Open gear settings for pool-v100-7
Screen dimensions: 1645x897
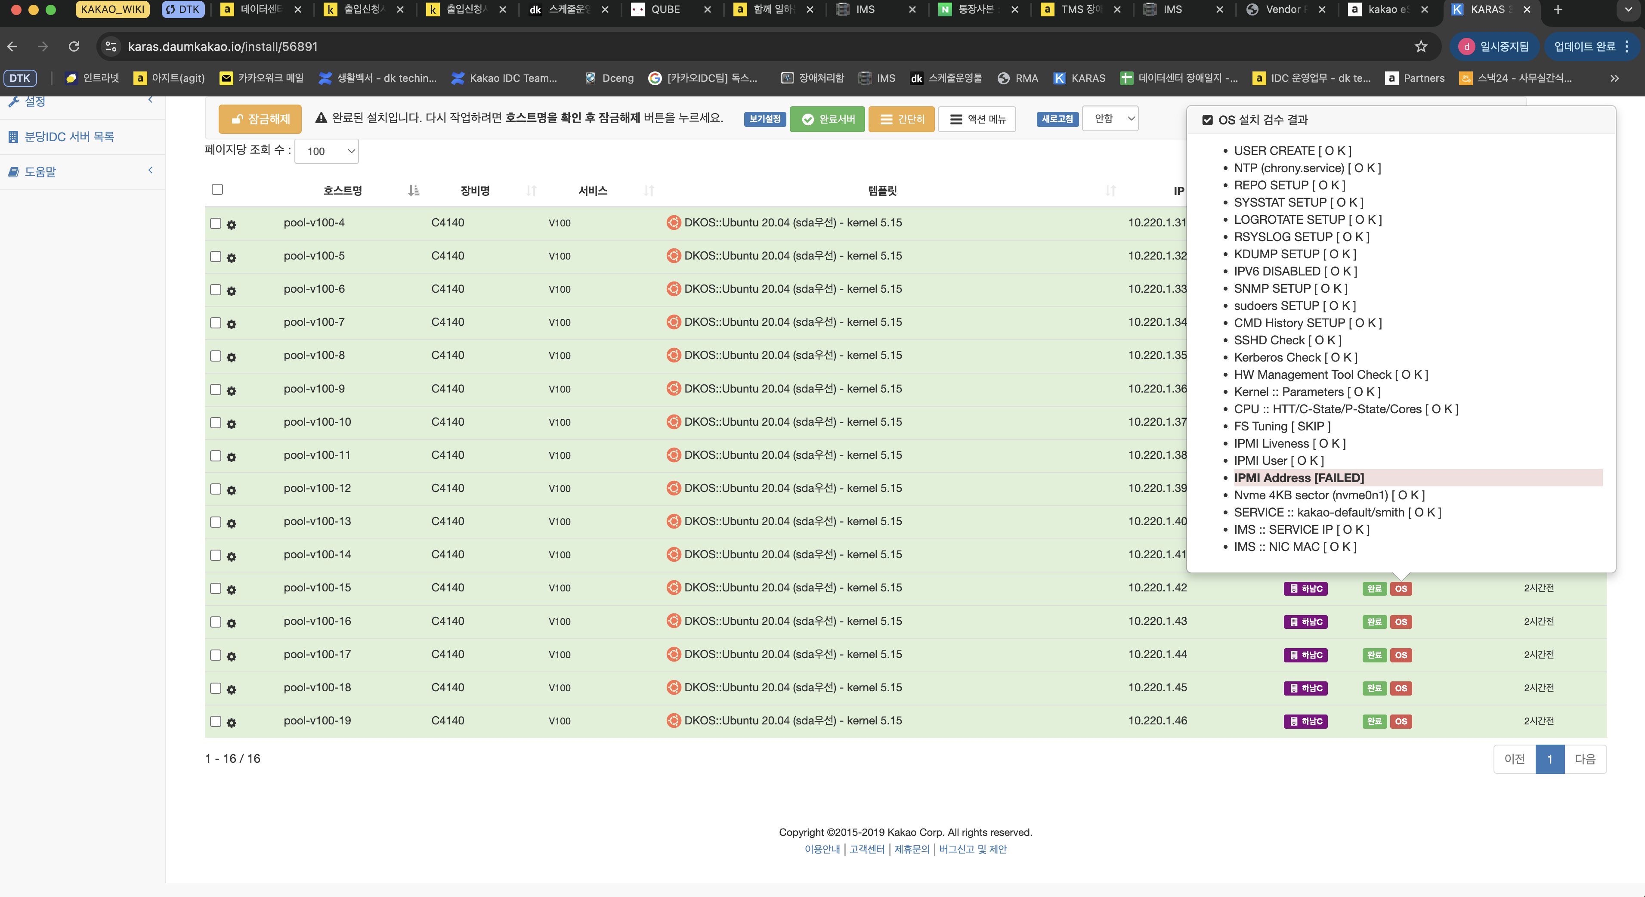pos(231,324)
